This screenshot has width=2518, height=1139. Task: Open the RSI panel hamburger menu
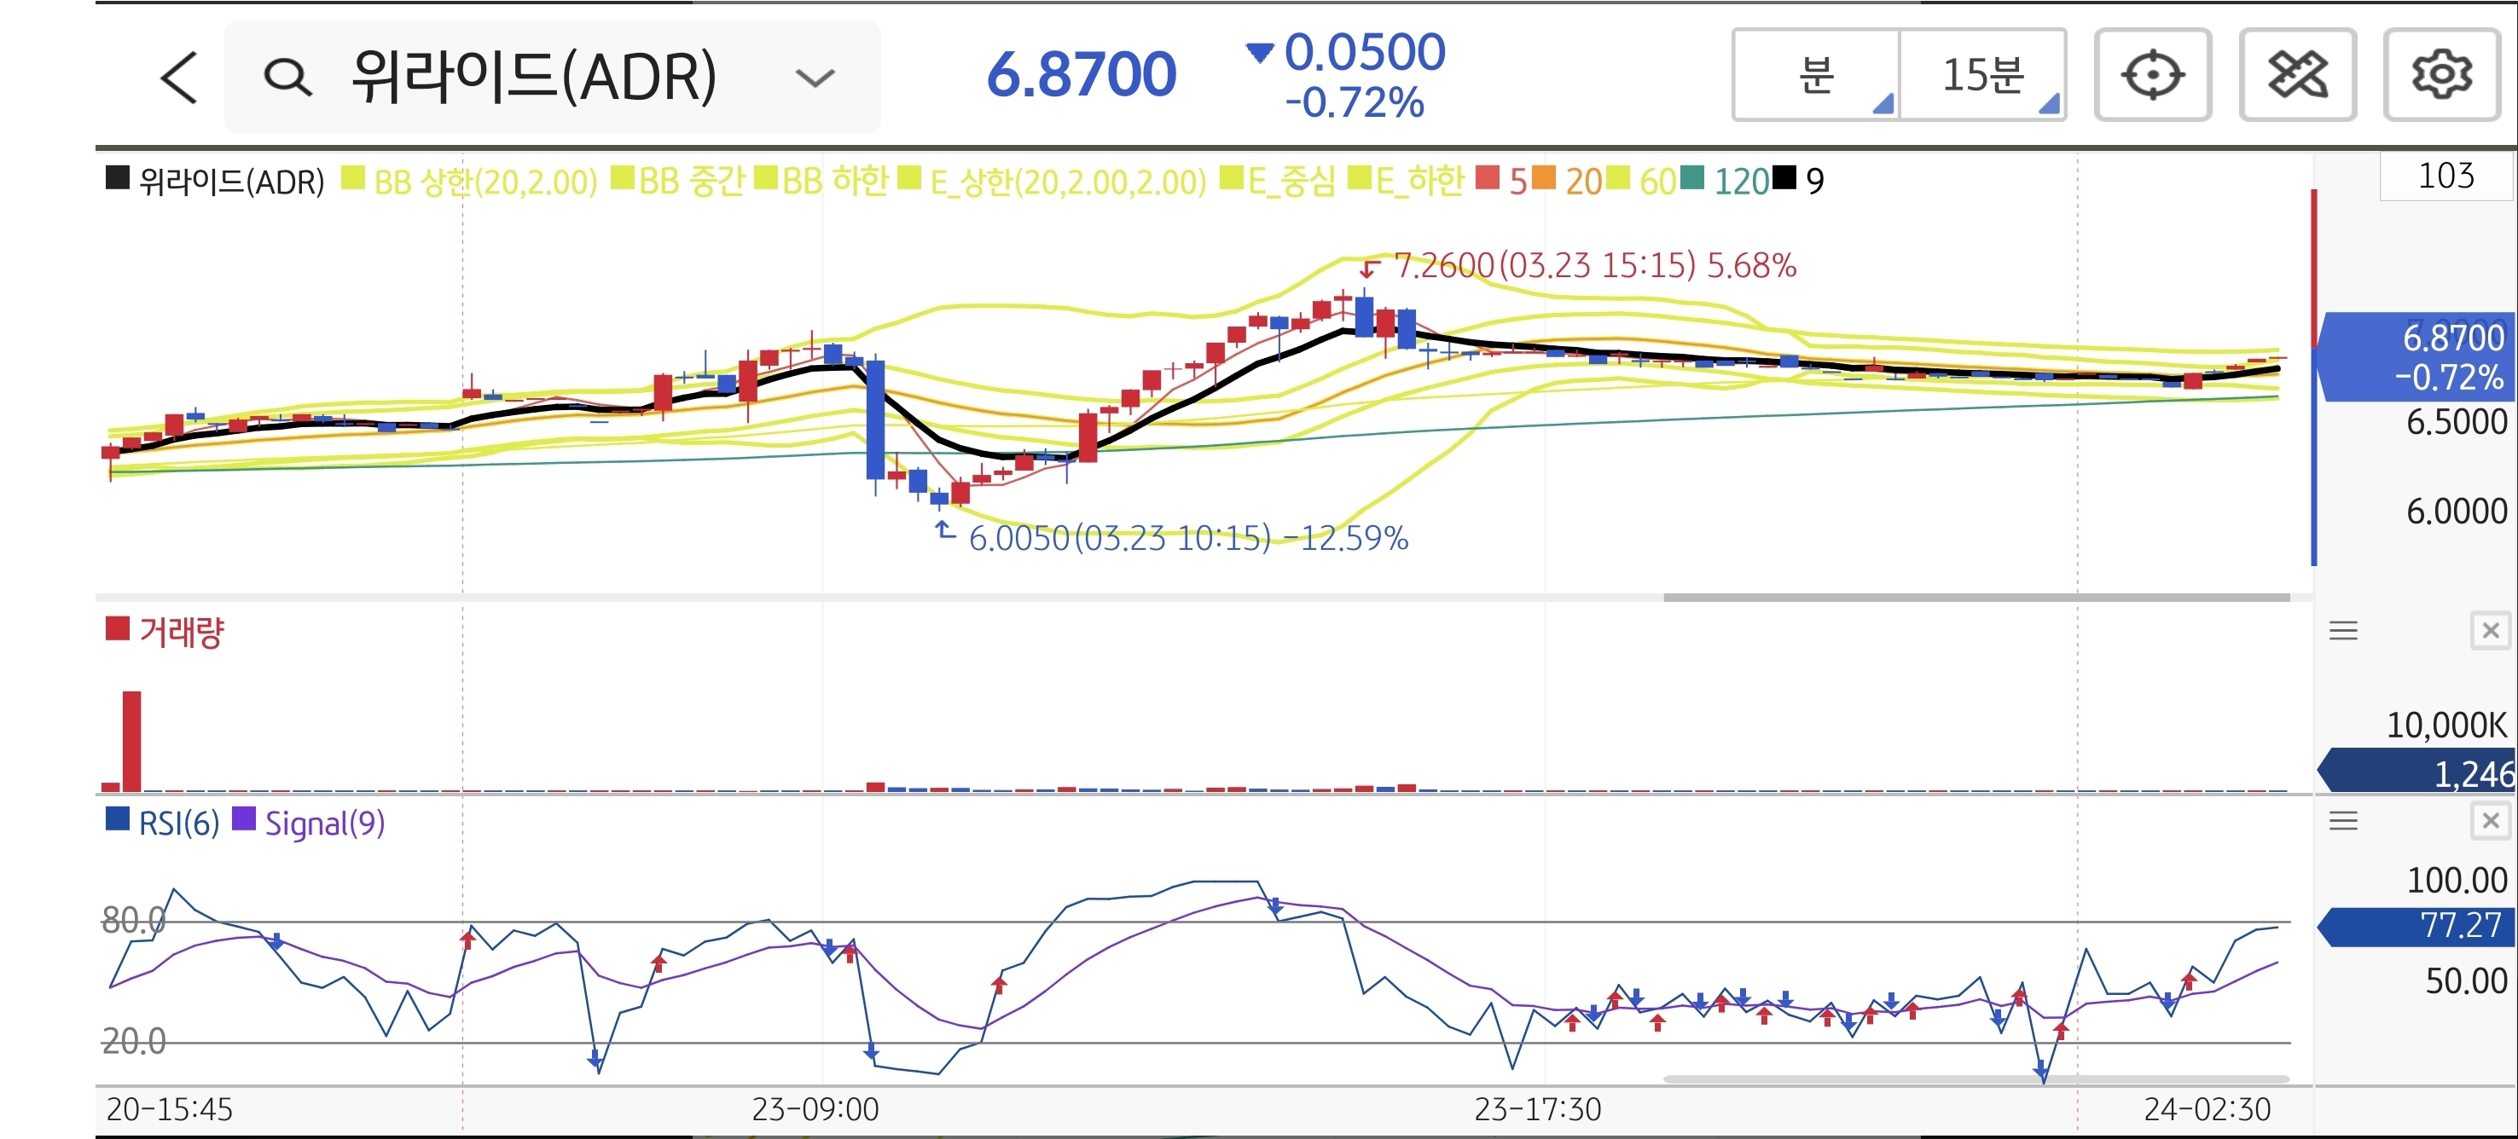coord(2343,820)
